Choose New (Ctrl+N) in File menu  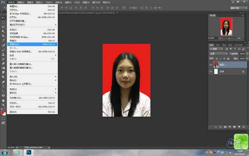[32, 6]
